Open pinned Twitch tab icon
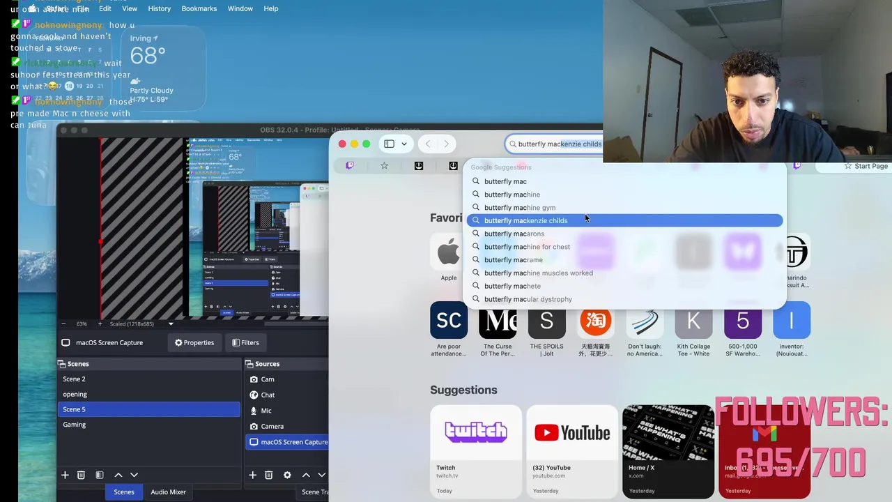This screenshot has height=502, width=892. click(x=350, y=165)
